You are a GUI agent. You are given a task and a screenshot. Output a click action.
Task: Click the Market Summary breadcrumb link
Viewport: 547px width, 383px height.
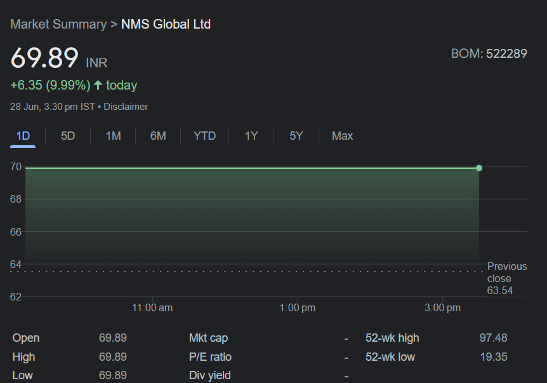(x=58, y=24)
